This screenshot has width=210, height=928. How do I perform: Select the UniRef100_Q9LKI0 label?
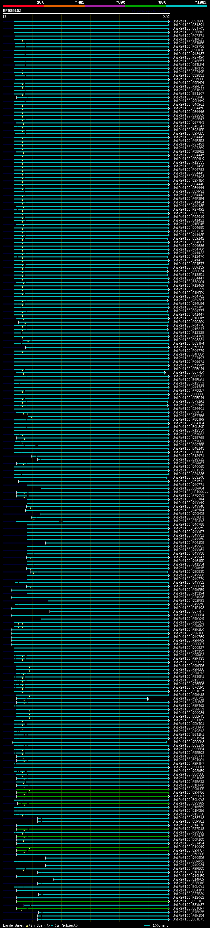coord(188,50)
